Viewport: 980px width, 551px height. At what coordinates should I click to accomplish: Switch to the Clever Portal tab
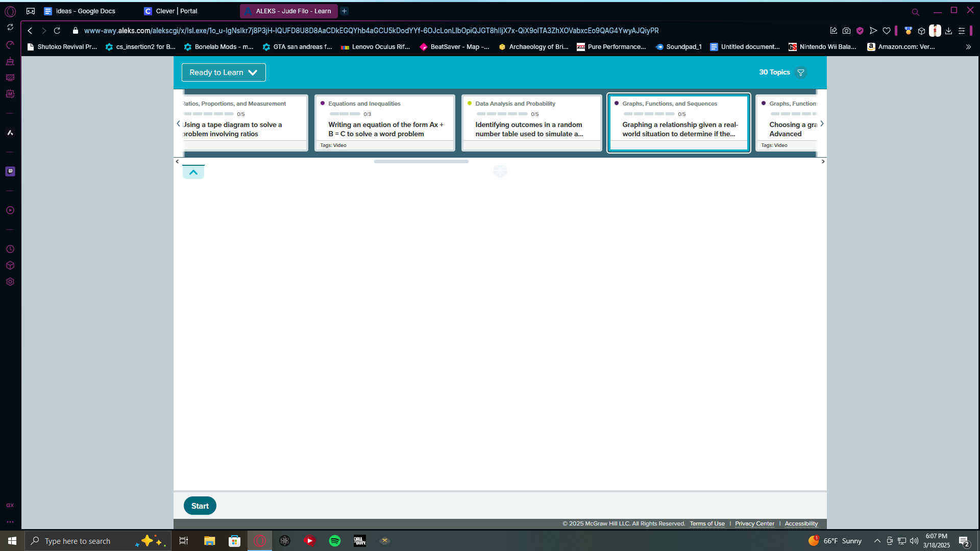[x=176, y=11]
